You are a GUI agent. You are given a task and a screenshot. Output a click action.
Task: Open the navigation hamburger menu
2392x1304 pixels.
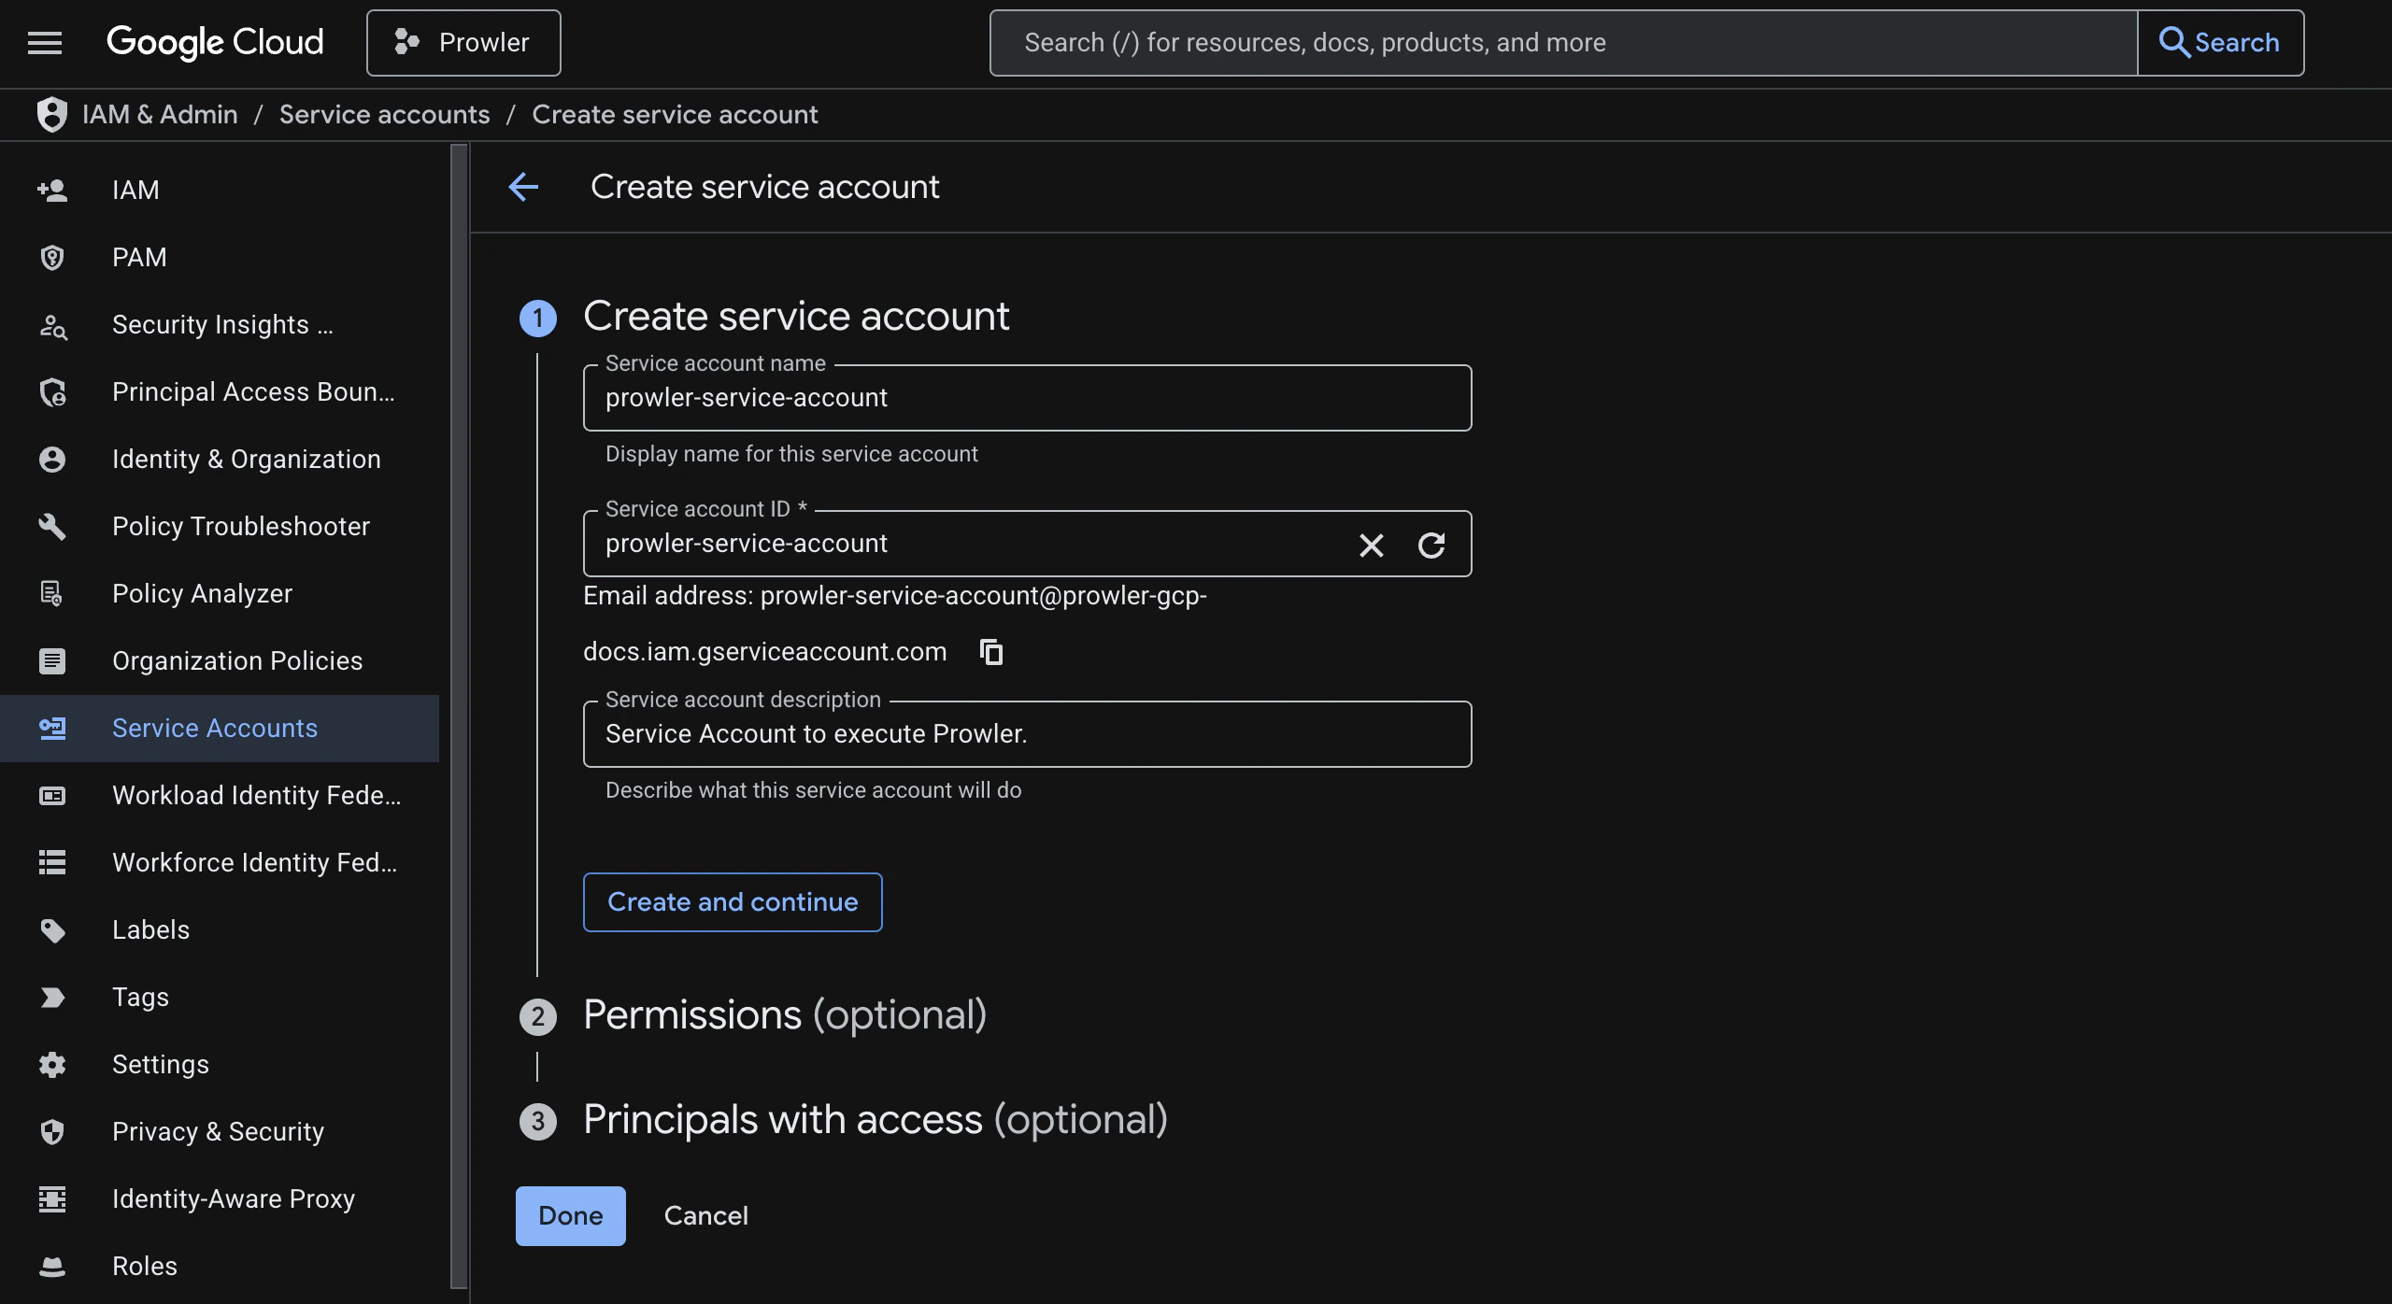click(44, 42)
